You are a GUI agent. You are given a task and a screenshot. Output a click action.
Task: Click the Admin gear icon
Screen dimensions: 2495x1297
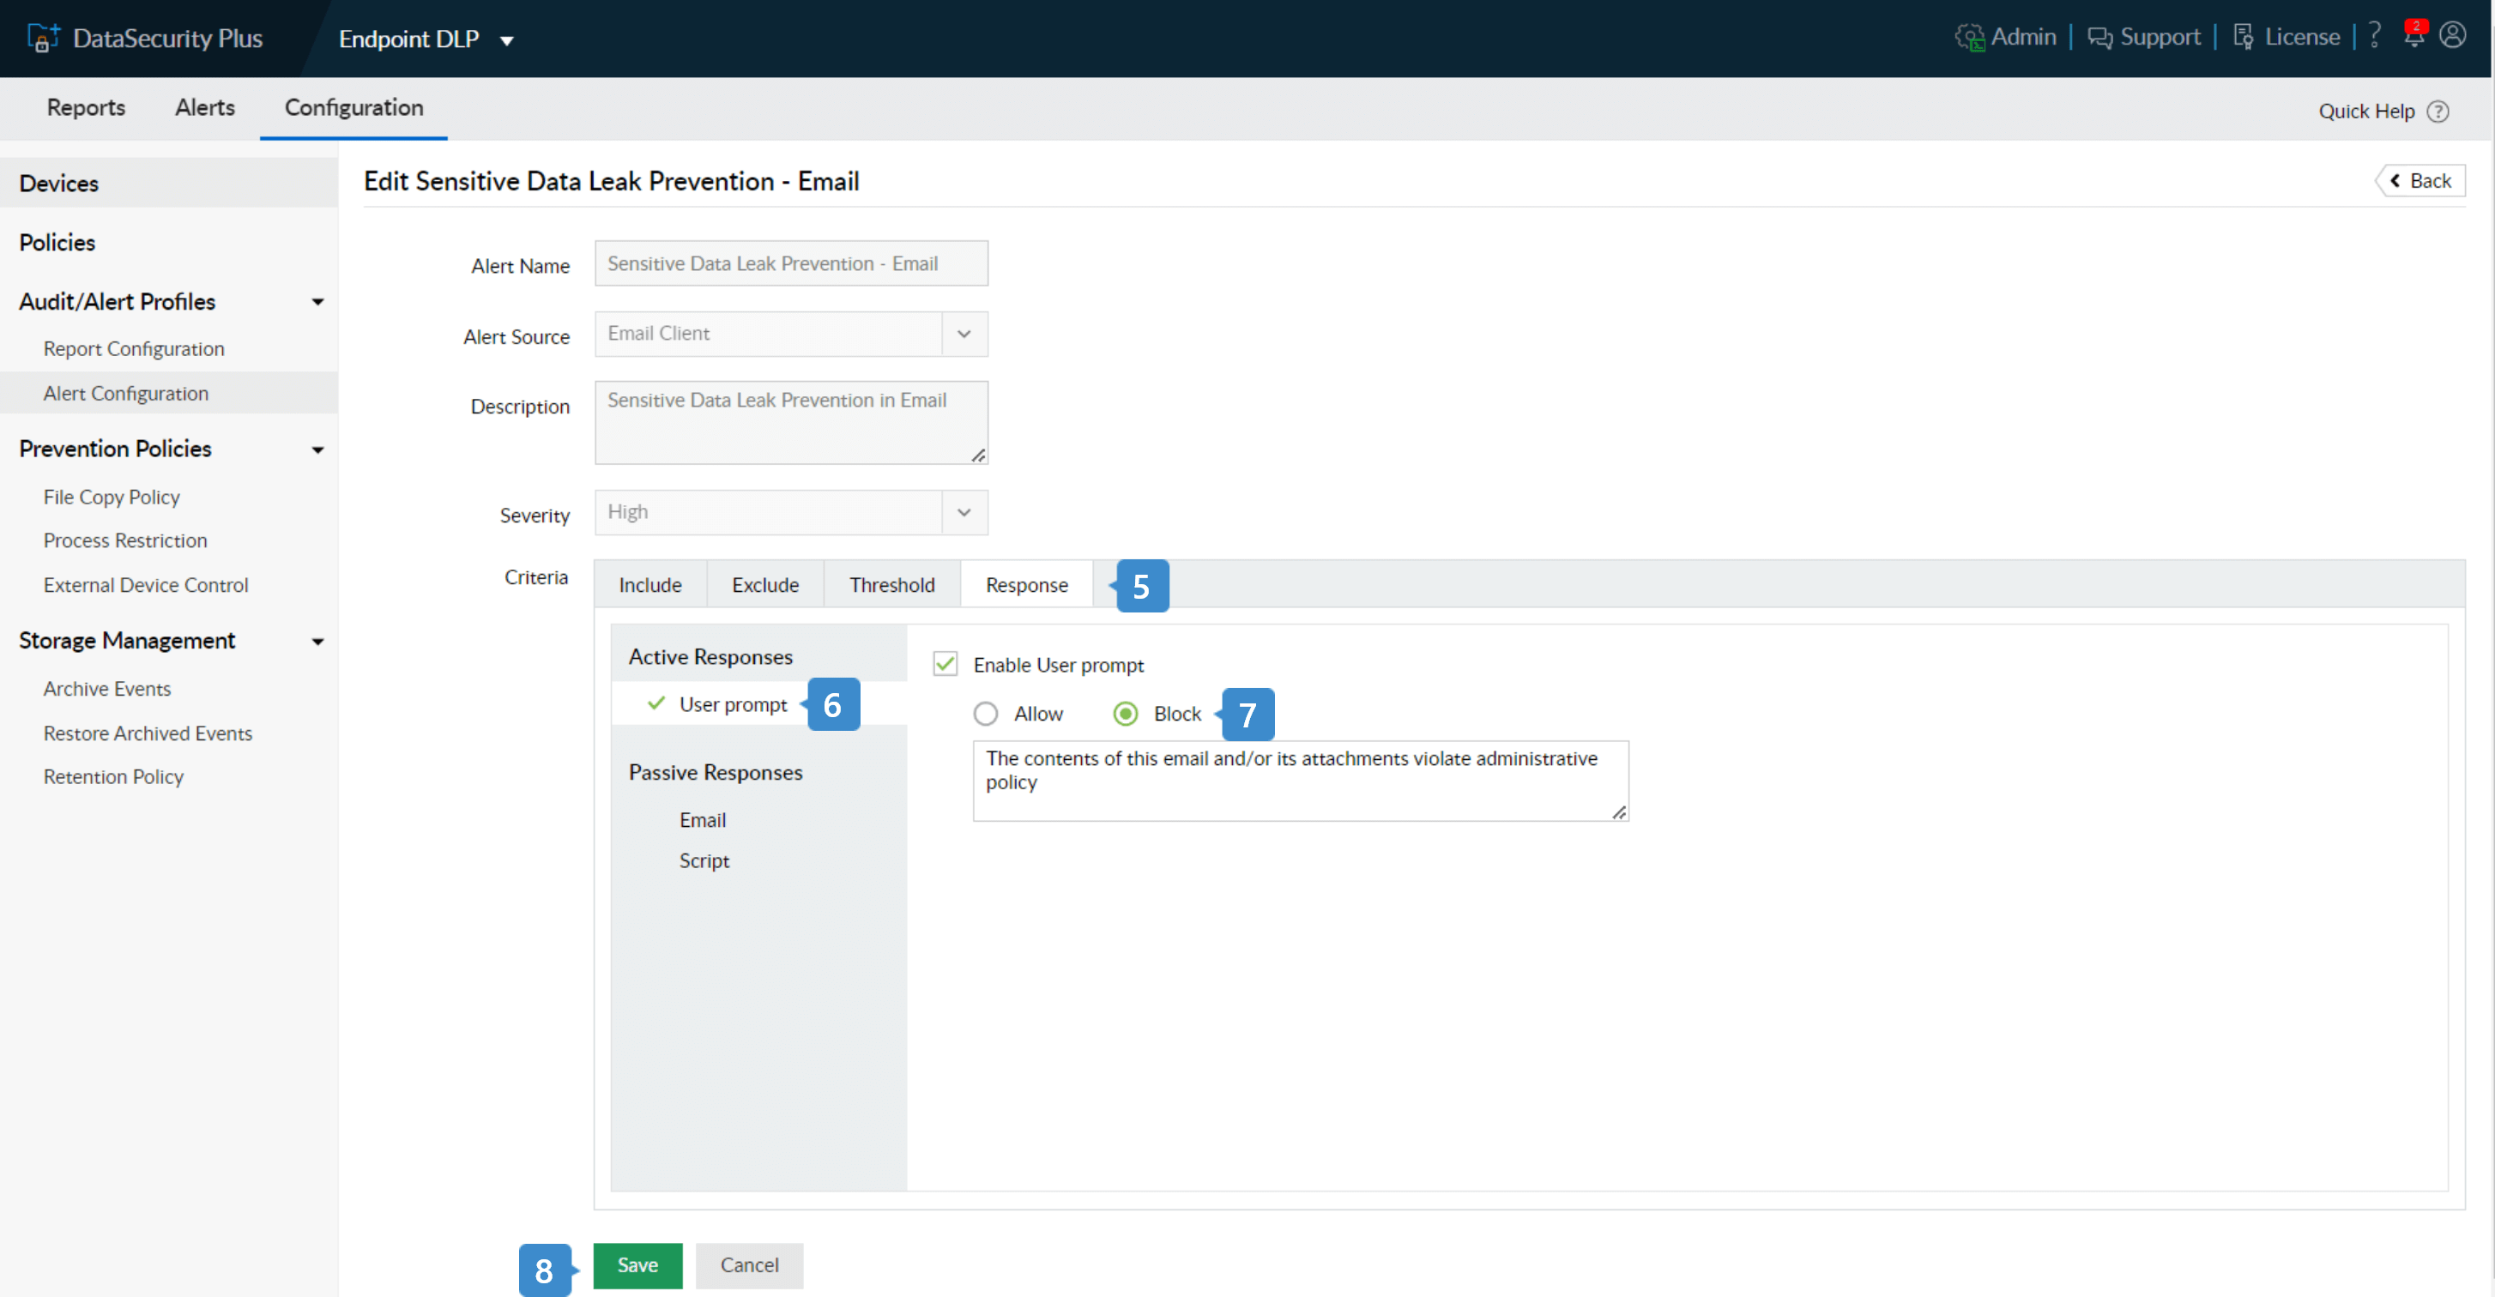click(1969, 37)
